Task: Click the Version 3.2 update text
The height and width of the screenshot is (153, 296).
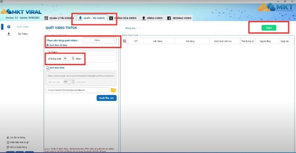Action: coord(22,18)
